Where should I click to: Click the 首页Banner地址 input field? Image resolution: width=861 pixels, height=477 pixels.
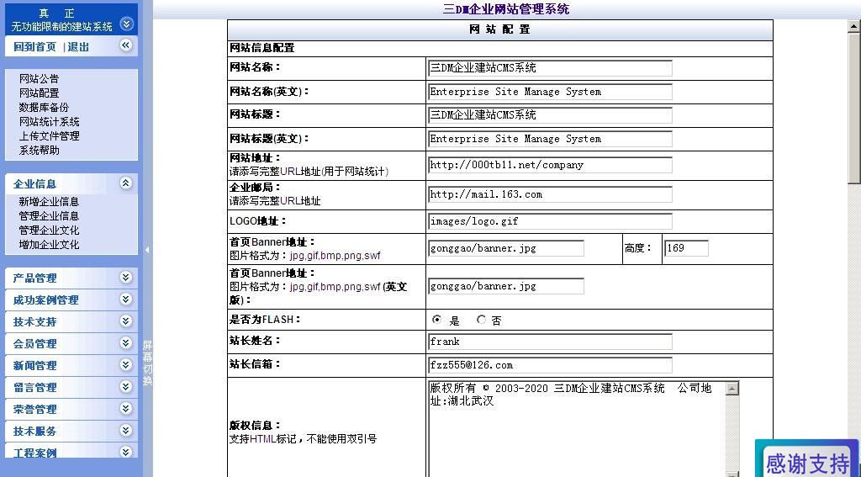(505, 248)
